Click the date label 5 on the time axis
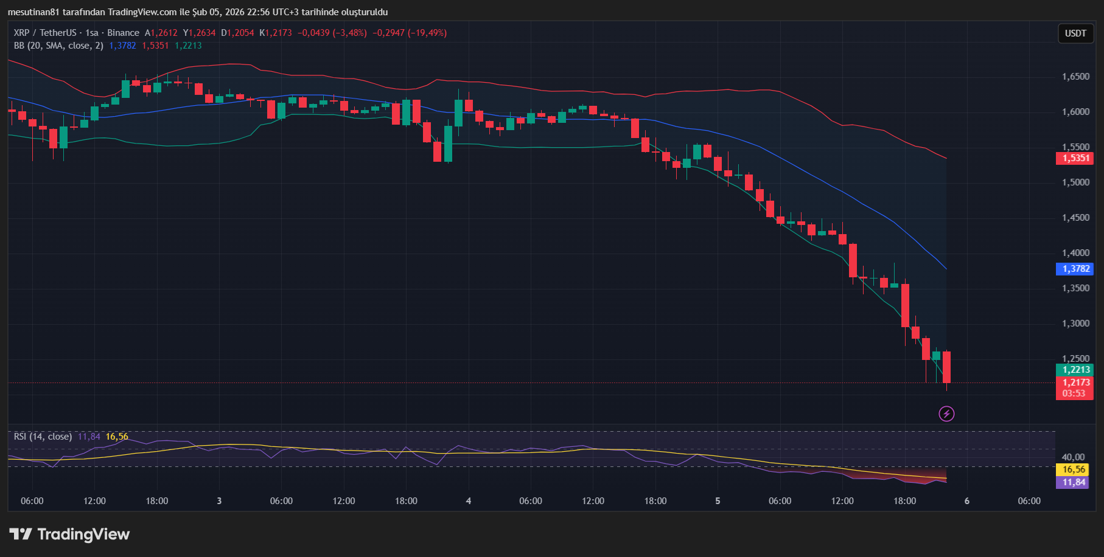Image resolution: width=1104 pixels, height=557 pixels. coord(717,502)
